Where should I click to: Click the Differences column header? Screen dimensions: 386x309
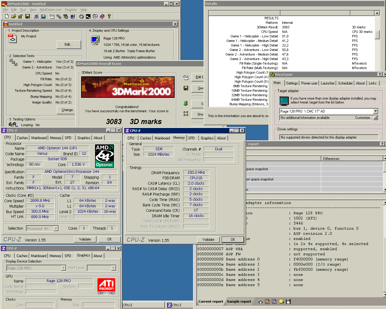click(352, 158)
